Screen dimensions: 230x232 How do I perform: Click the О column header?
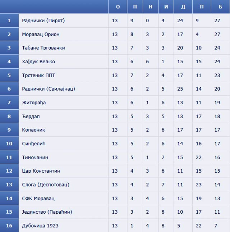[x=118, y=7]
